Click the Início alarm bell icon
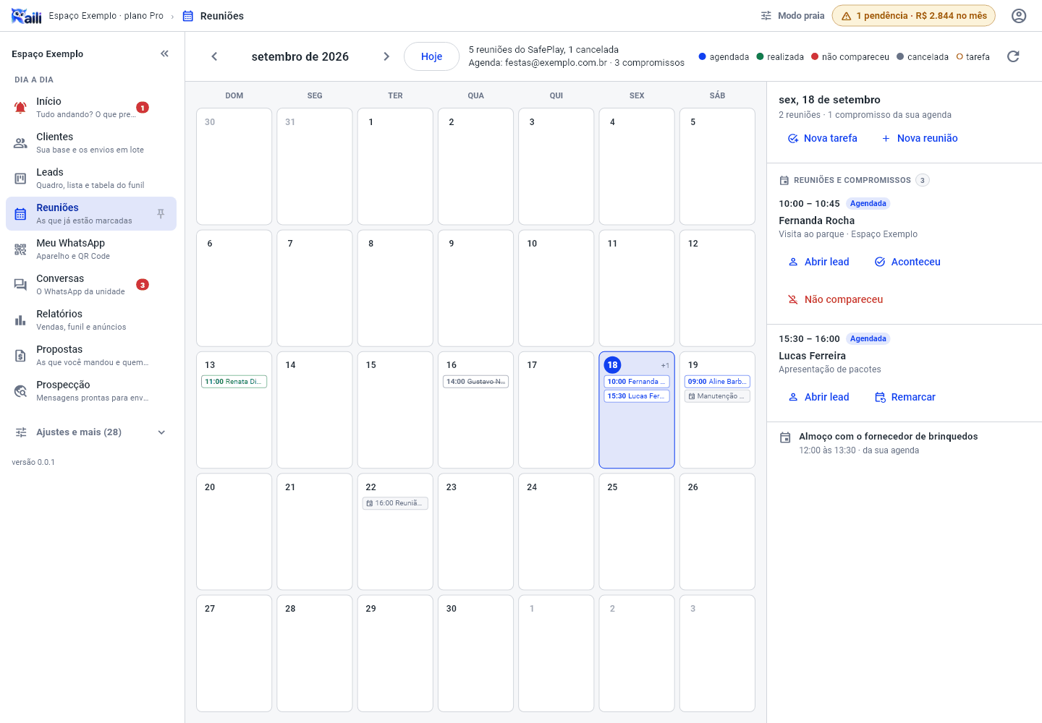1042x723 pixels. (20, 108)
